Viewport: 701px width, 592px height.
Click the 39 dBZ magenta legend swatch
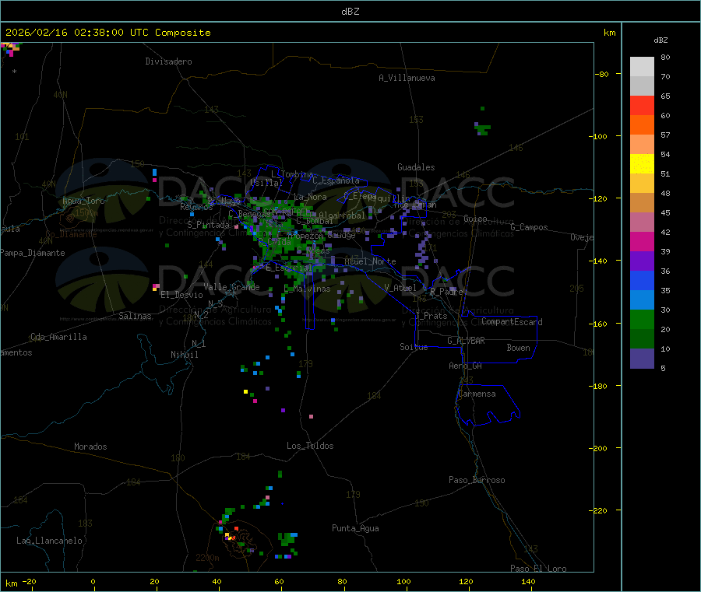click(x=642, y=241)
